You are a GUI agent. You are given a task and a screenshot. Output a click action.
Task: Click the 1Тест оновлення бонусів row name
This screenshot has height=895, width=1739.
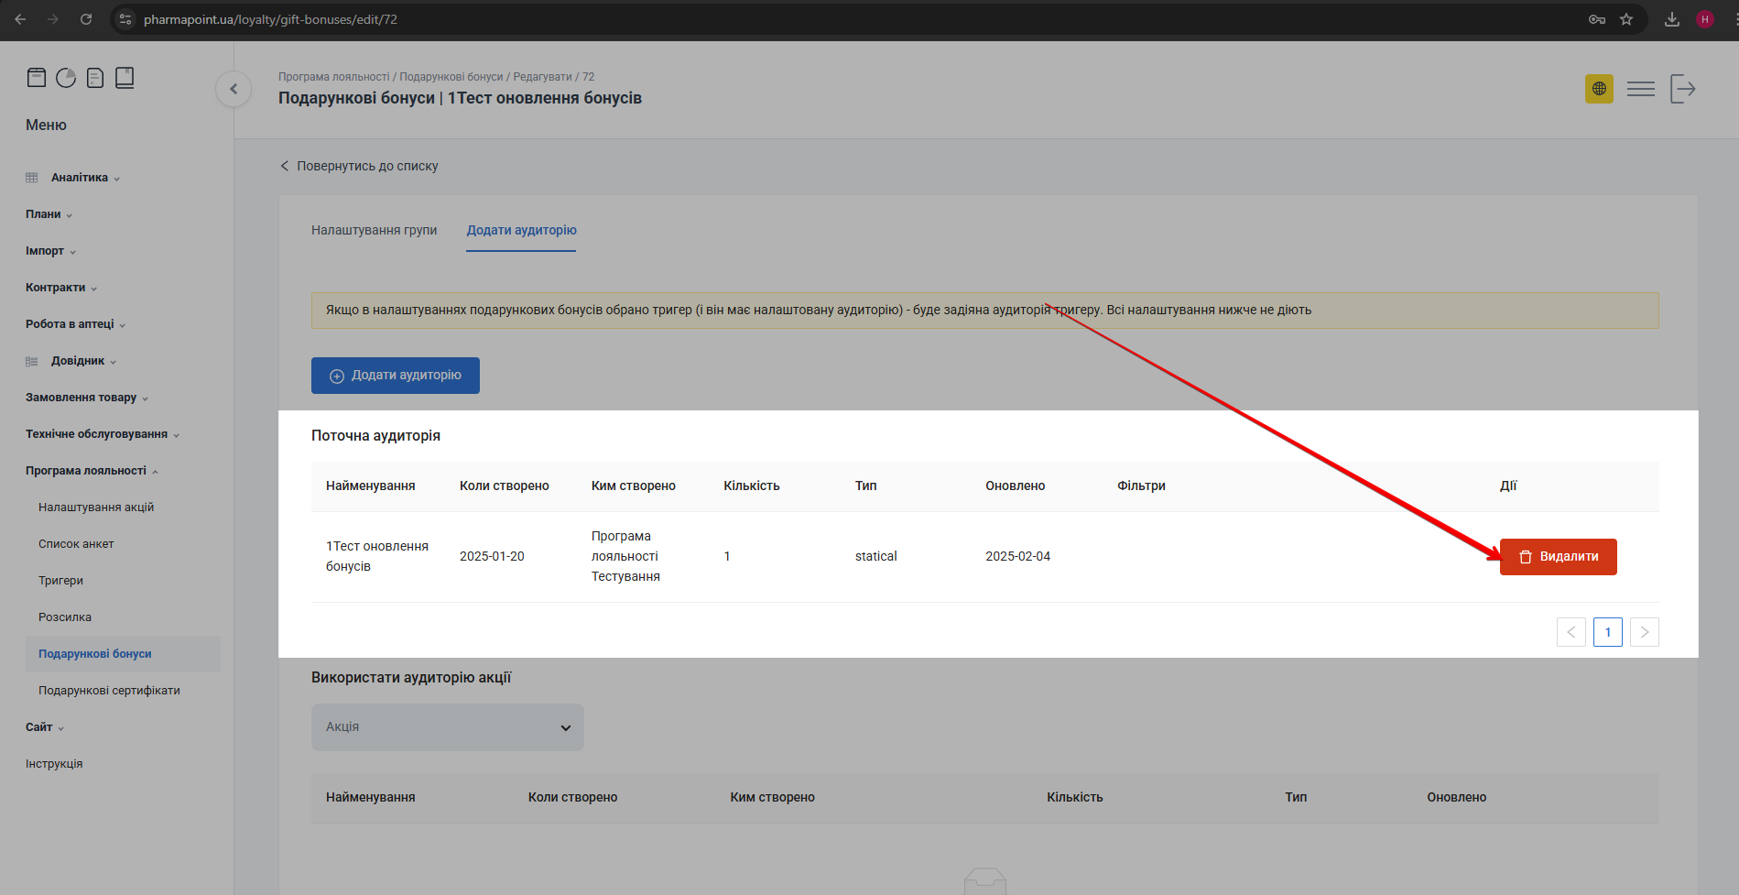pyautogui.click(x=377, y=556)
